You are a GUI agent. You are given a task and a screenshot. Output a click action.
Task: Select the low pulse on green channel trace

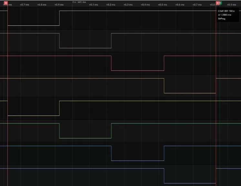tap(85, 138)
